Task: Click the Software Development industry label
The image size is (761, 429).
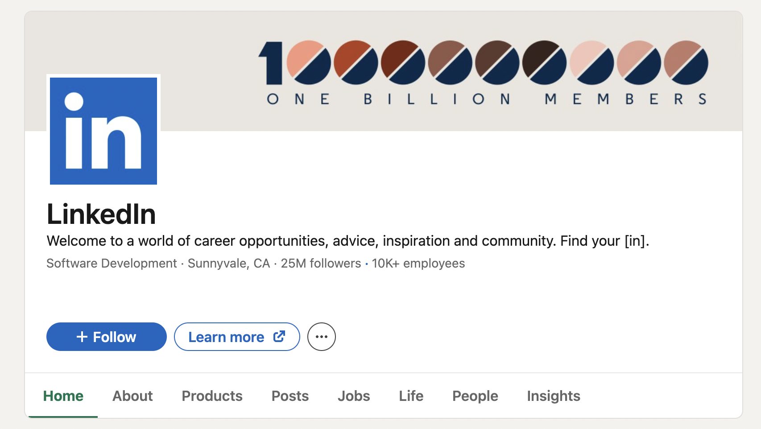Action: pyautogui.click(x=111, y=263)
